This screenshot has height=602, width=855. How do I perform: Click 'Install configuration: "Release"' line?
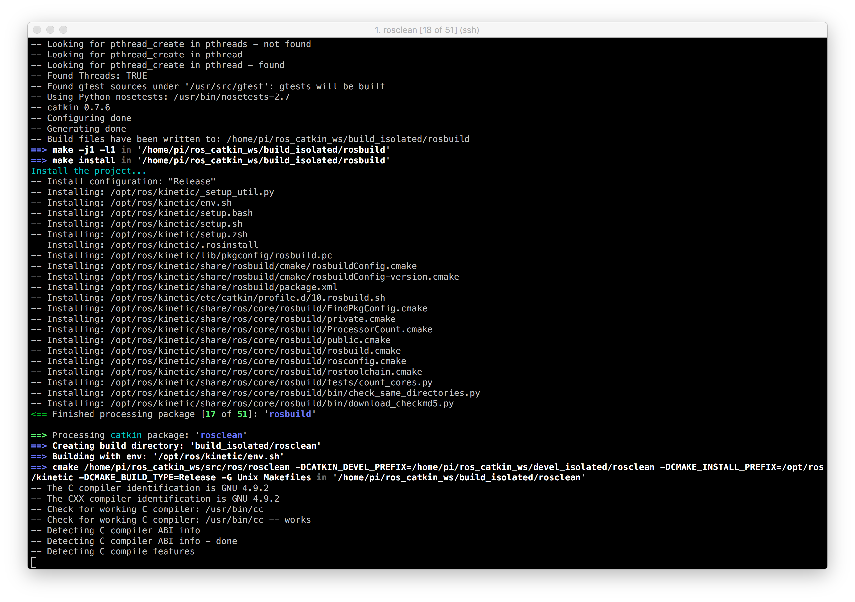[123, 181]
